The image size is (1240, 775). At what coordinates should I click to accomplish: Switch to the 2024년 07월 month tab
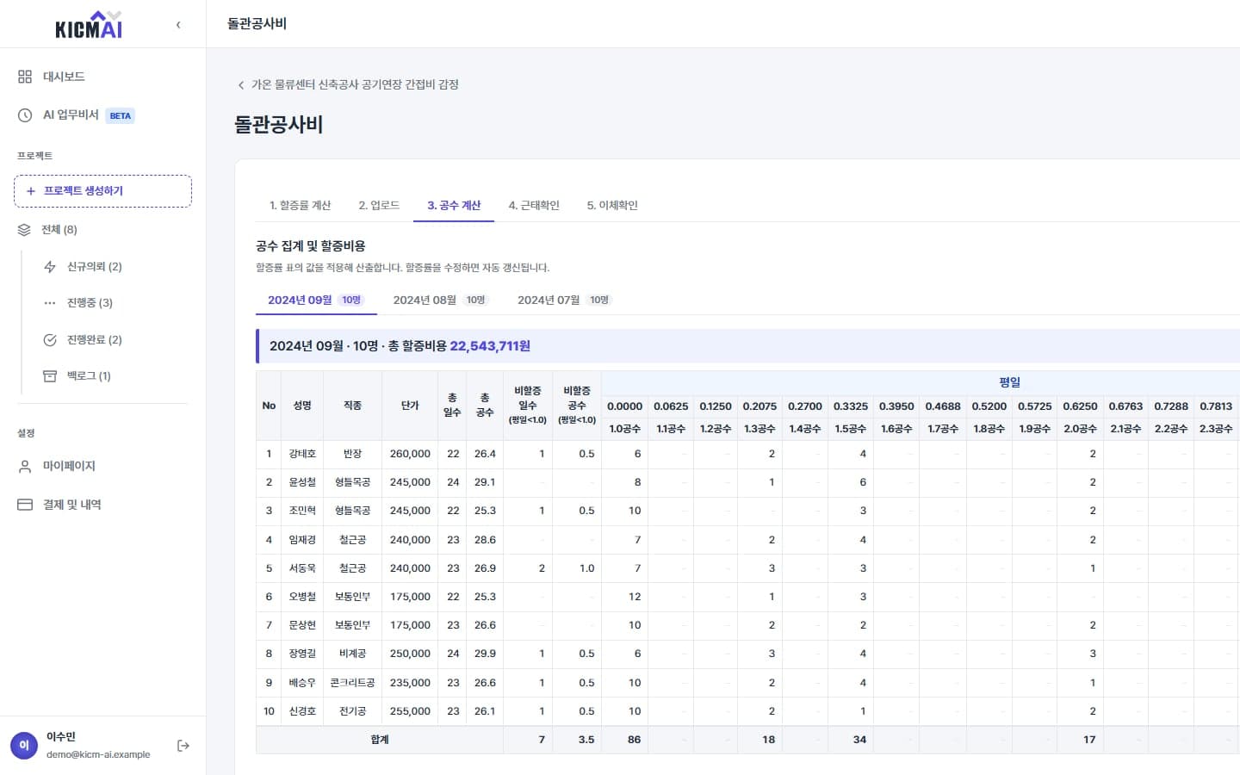[x=564, y=300]
